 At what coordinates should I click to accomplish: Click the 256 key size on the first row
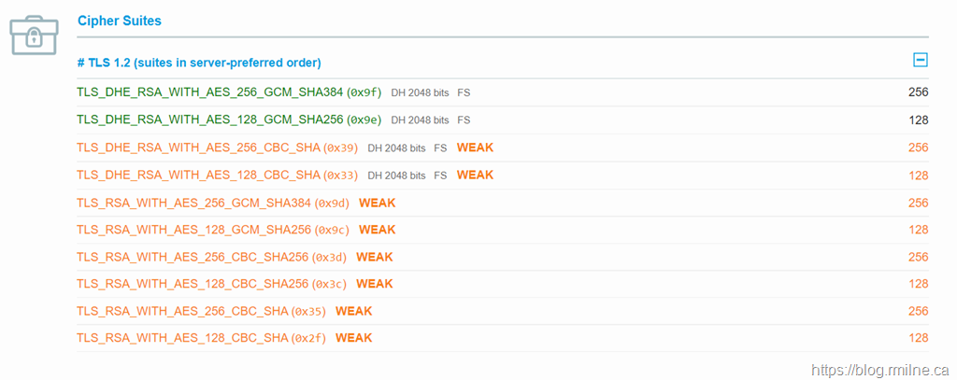(x=918, y=92)
